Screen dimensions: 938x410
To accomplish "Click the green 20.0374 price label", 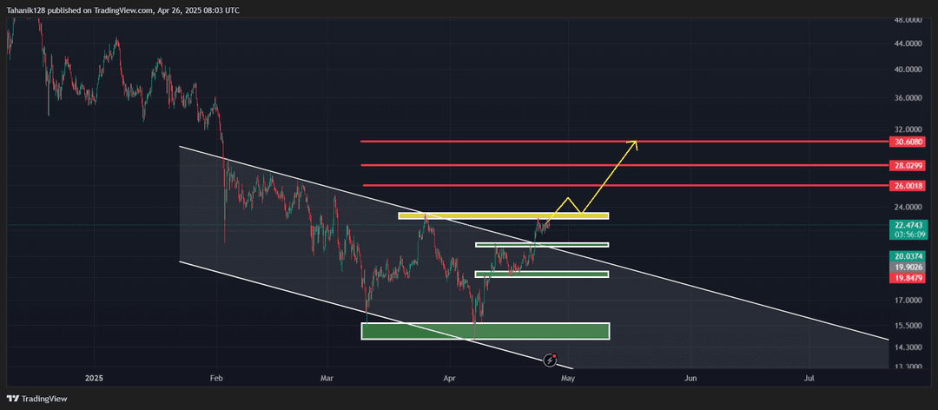I will (908, 255).
